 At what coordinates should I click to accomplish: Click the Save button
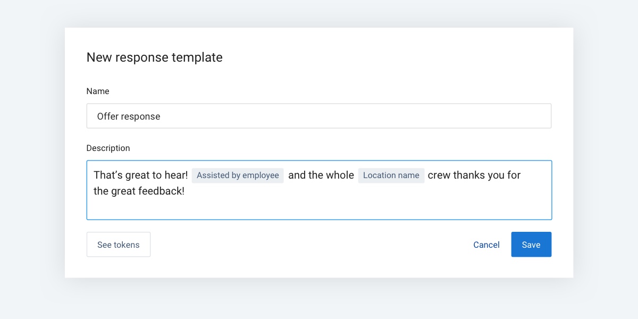pos(531,245)
